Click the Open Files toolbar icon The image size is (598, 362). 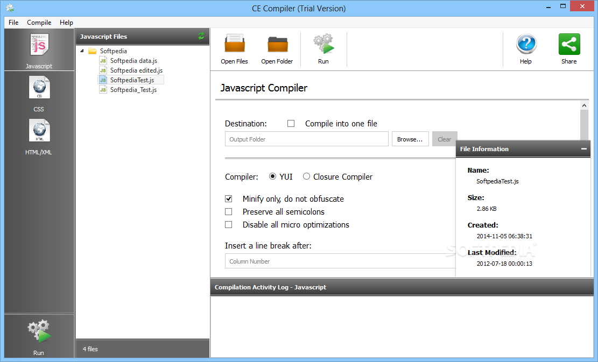tap(235, 44)
